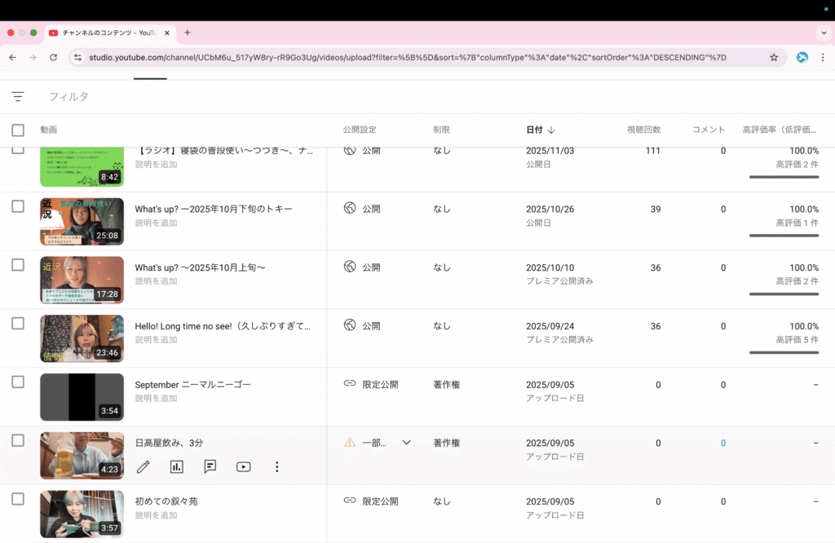
Task: Open three-dot options menu for 日高屋飲み、3分
Action: pos(277,466)
